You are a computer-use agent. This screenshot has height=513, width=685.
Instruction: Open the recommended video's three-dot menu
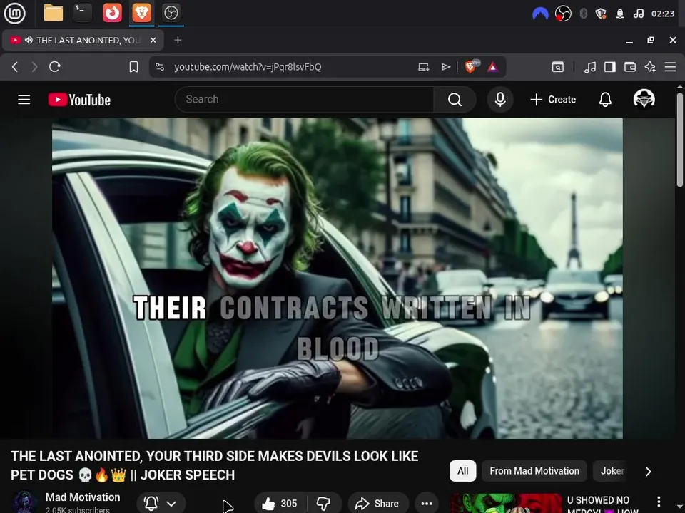pos(659,502)
